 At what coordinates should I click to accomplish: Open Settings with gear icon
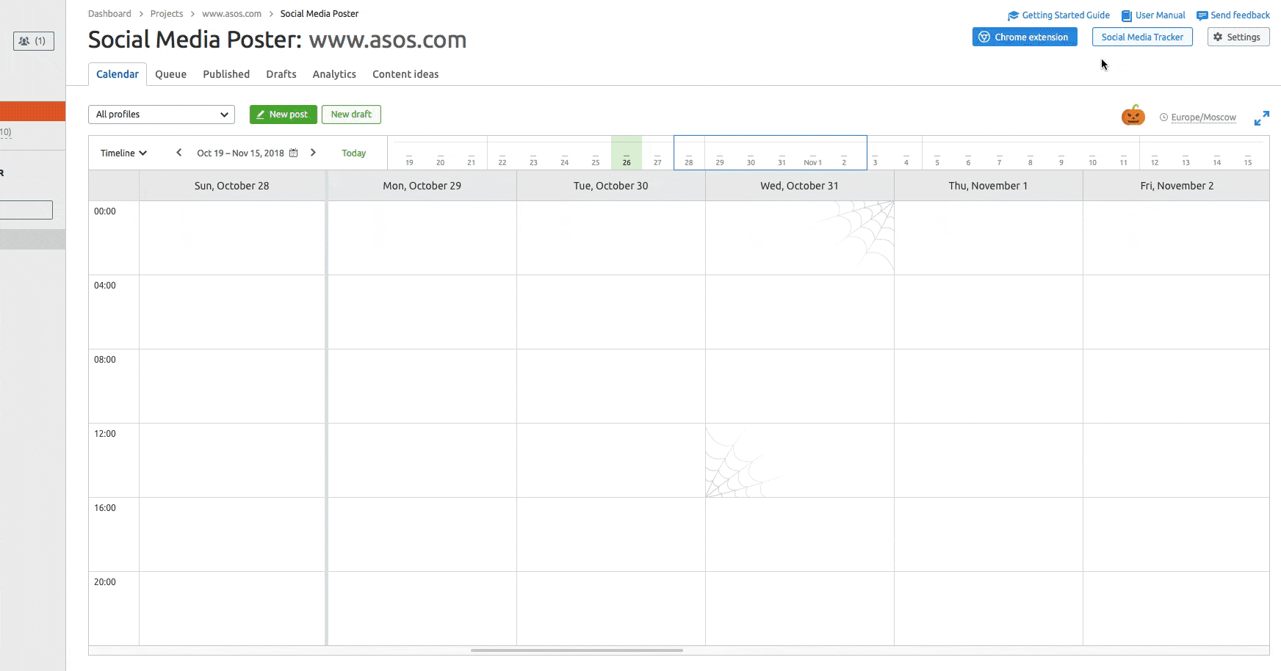[x=1238, y=37]
